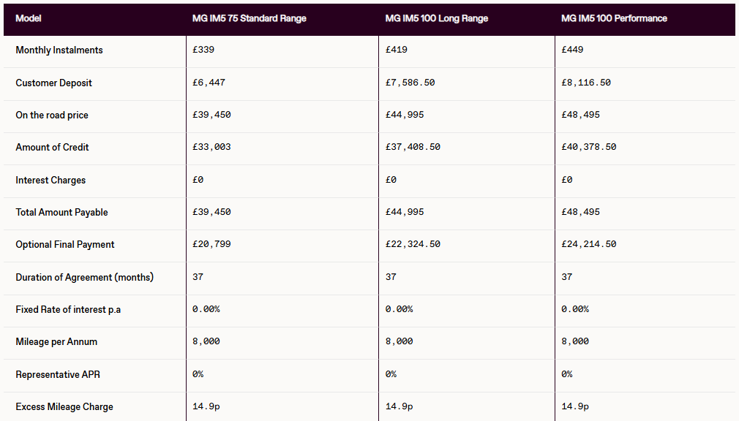This screenshot has height=421, width=739.
Task: Select the £6,447 customer deposit value
Action: 209,83
